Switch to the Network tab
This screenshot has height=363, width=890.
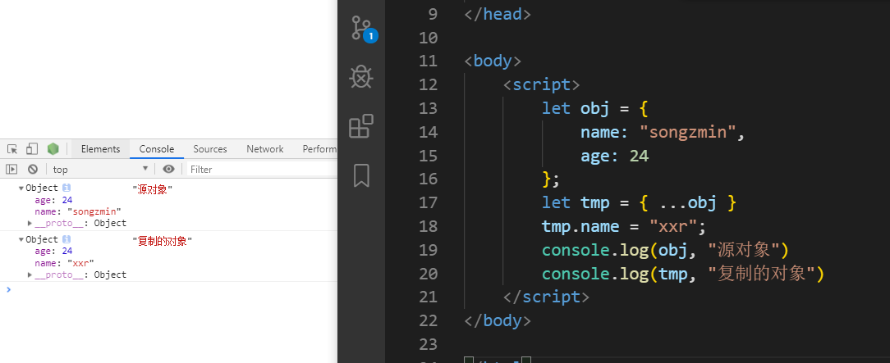264,149
